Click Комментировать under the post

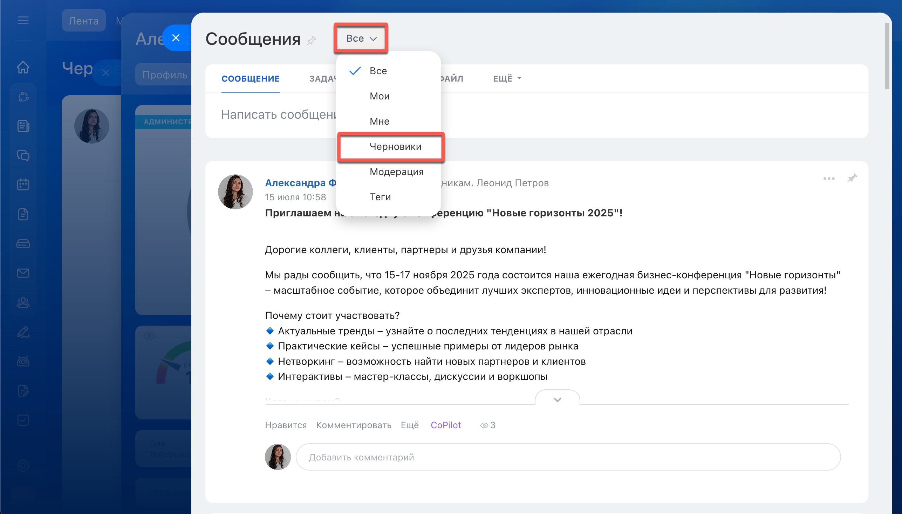[x=354, y=425]
